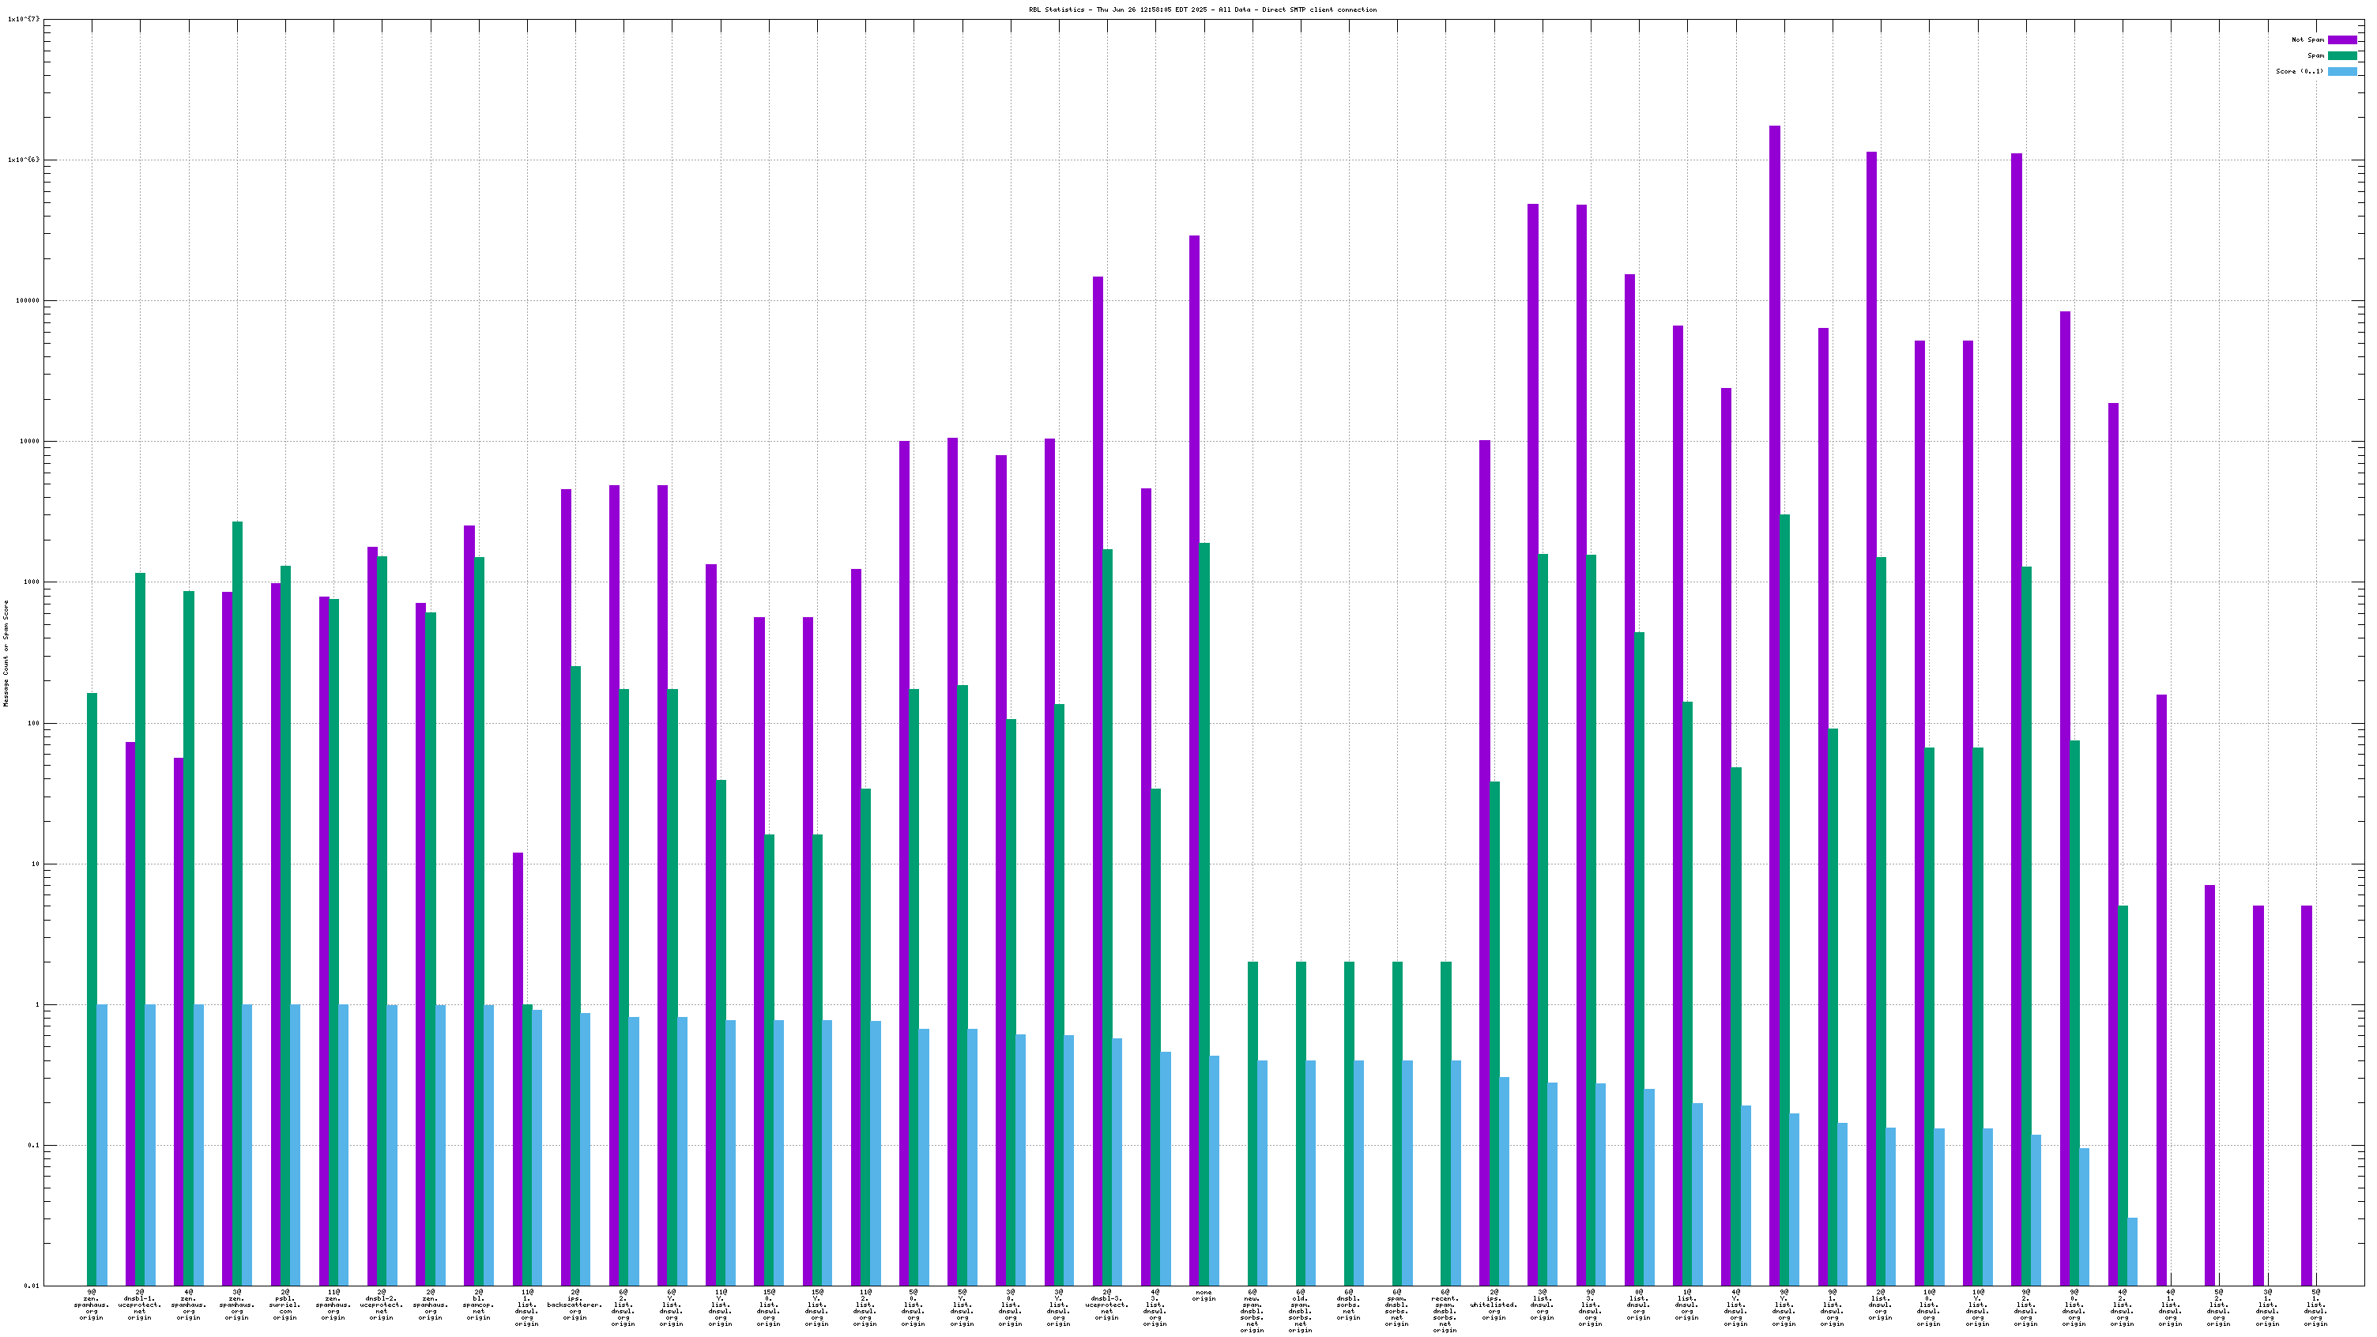
Task: Click the green Spam legend swatch
Action: click(x=2342, y=55)
